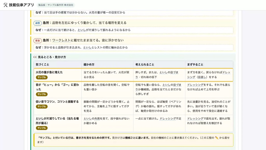Open 外周 term in 段や振れがないか cell
Screen dimensions: 266x150
coord(97,118)
